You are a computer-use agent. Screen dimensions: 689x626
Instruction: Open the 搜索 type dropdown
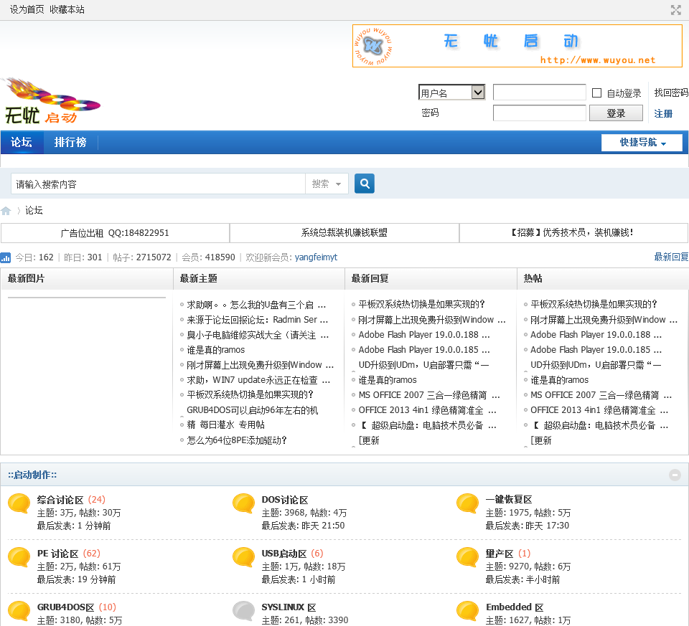[x=327, y=184]
